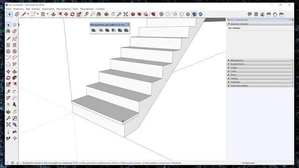Pick the Freehand tool in the left palette
Image resolution: width=299 pixels, height=168 pixels.
14,39
